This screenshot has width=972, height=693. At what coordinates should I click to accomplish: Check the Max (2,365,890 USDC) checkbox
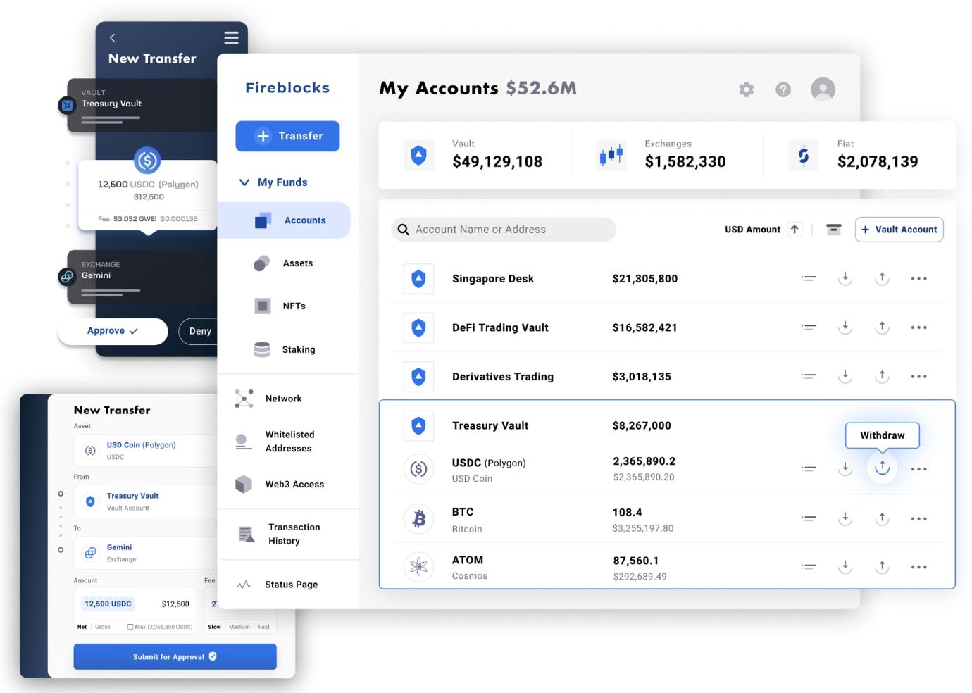(130, 627)
